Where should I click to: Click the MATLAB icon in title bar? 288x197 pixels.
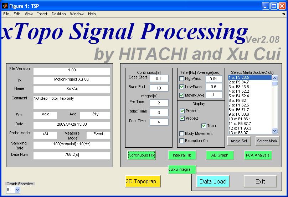pyautogui.click(x=5, y=6)
